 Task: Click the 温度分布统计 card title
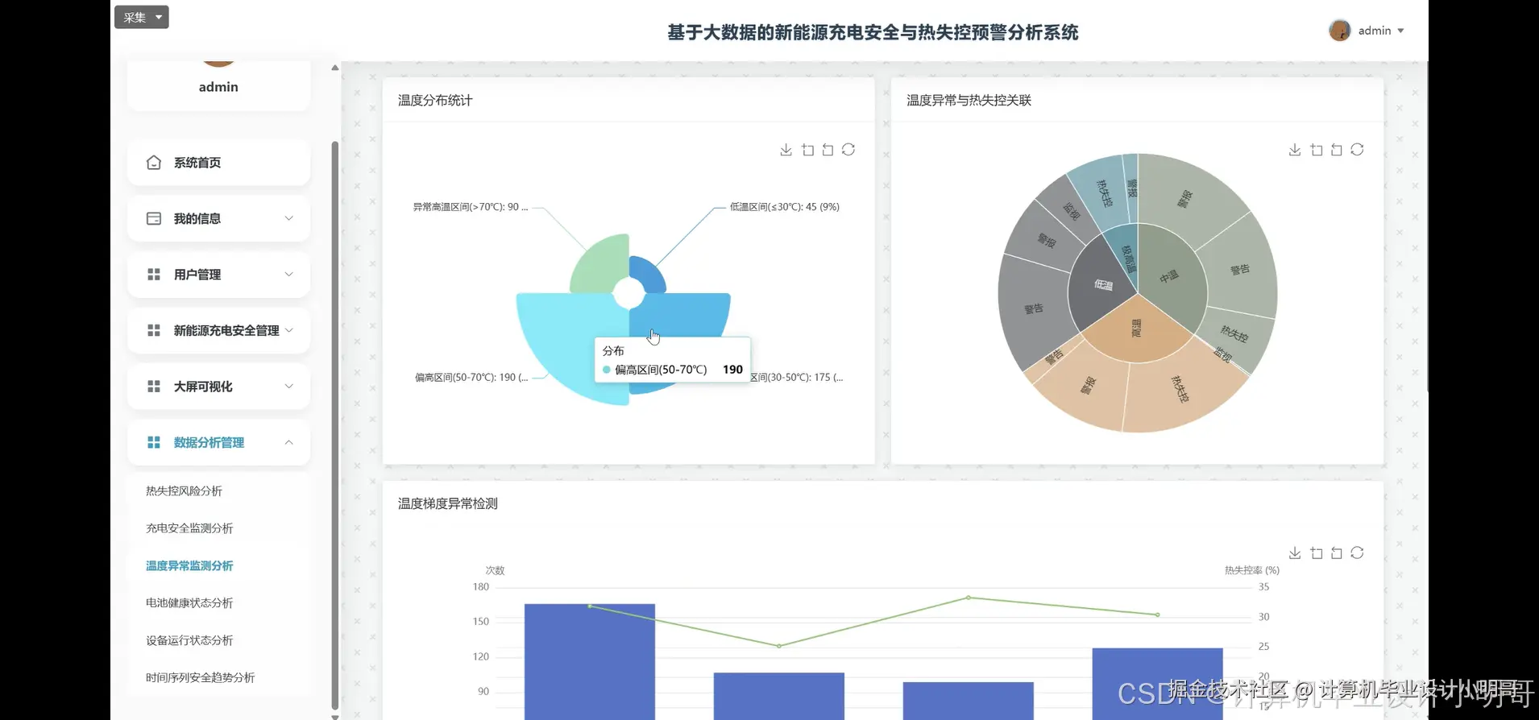coord(435,101)
